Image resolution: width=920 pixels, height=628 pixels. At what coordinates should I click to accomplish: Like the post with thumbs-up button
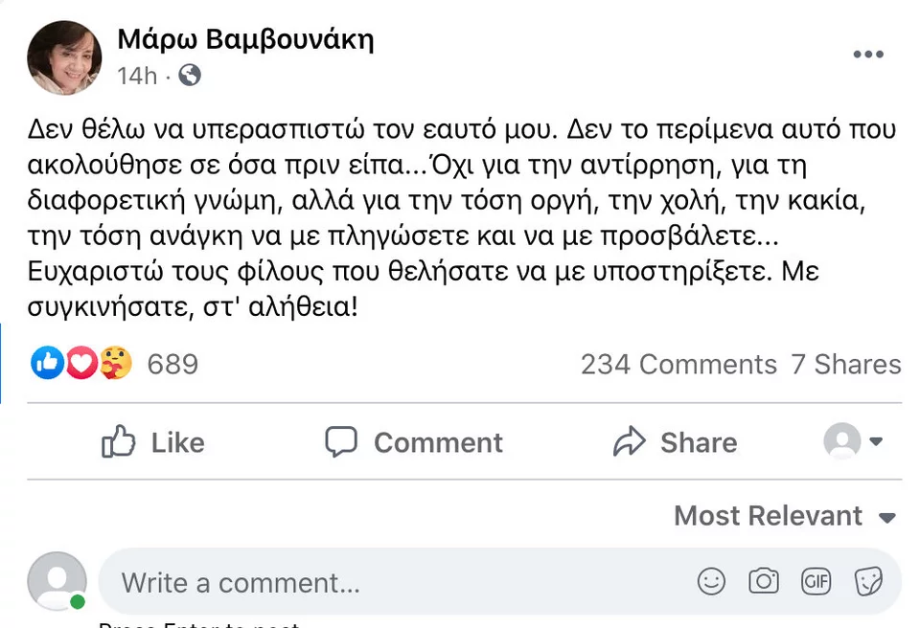pos(153,442)
